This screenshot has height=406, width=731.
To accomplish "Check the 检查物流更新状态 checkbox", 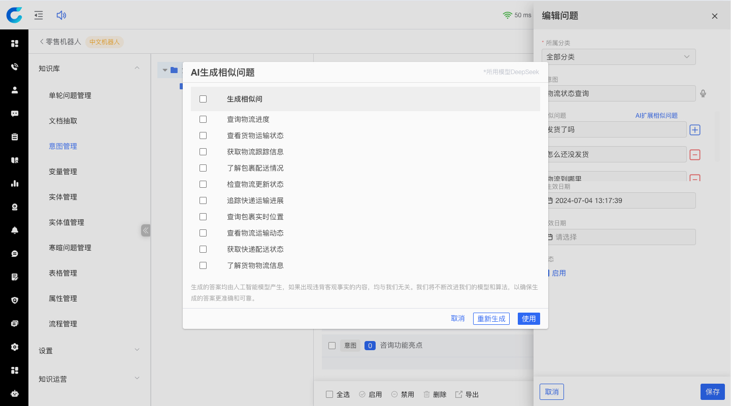I will 203,184.
